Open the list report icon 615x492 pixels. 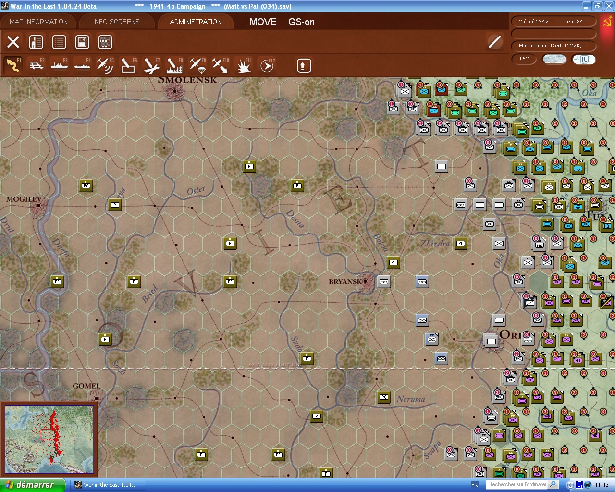pos(59,42)
